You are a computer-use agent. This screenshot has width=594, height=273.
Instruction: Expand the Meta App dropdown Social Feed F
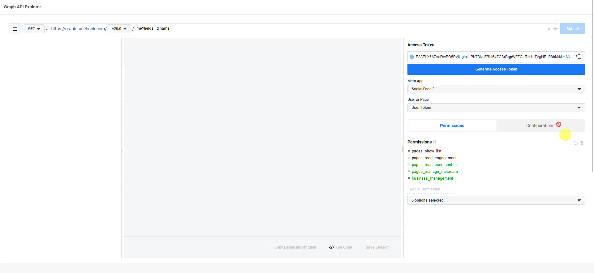pyautogui.click(x=496, y=89)
